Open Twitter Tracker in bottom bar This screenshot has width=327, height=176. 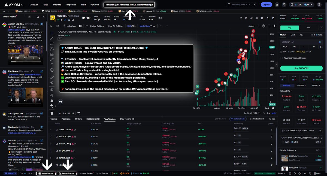click(66, 173)
